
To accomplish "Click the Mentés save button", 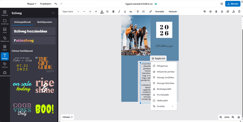I will pos(233,4).
